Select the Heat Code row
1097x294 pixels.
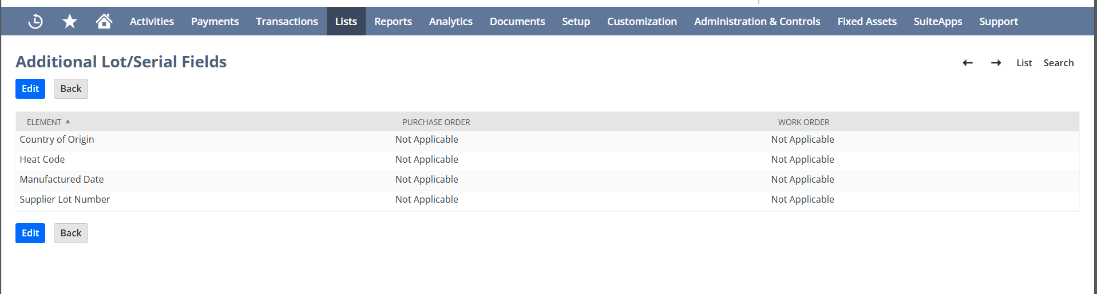click(42, 160)
